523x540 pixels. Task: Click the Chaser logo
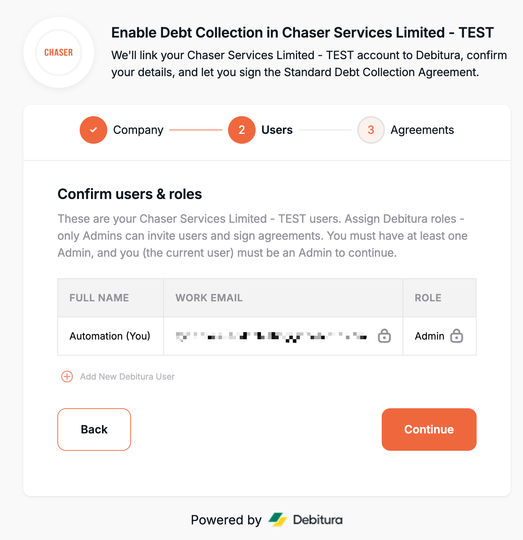(59, 52)
